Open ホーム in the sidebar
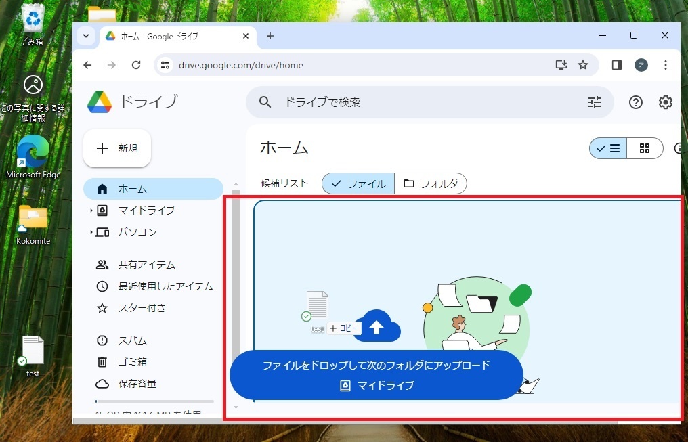 click(153, 189)
